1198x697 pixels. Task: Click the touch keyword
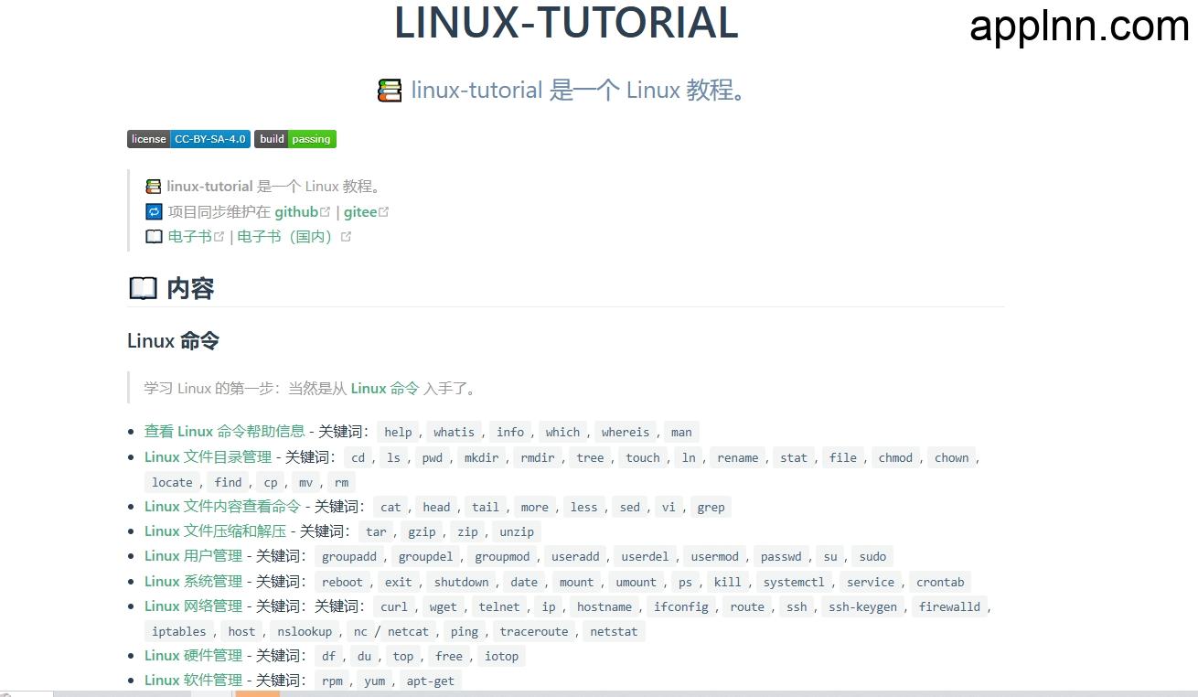(643, 457)
